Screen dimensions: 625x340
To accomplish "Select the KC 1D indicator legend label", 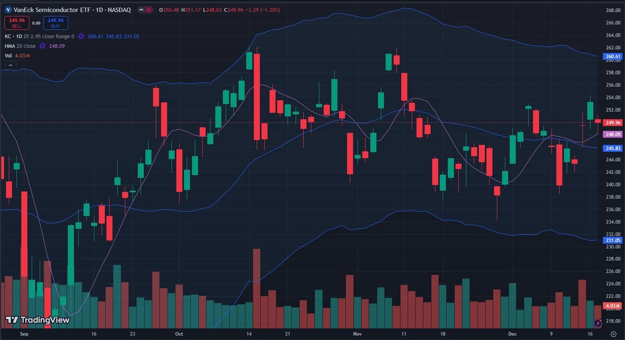I will coord(13,36).
